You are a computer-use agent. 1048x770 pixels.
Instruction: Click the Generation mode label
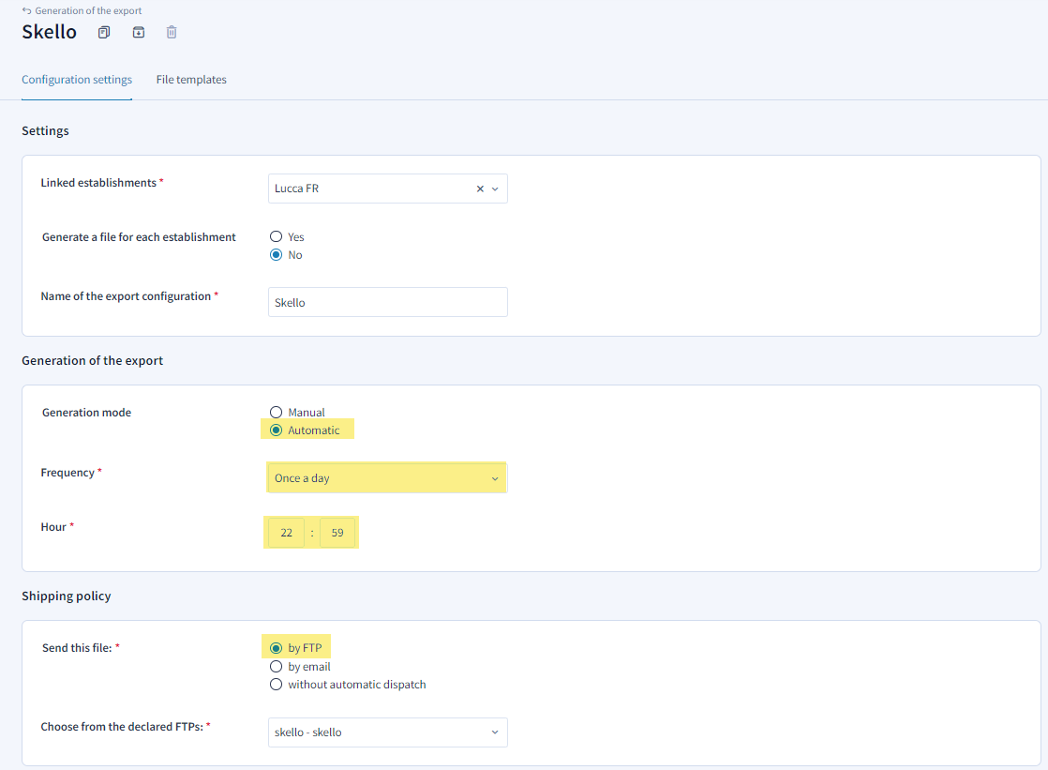[87, 413]
